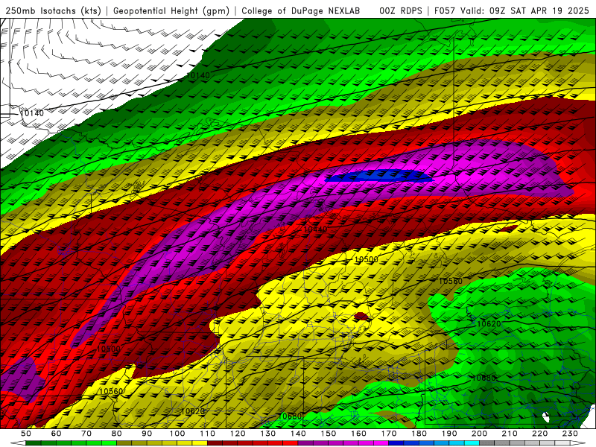This screenshot has width=596, height=447.
Task: Click the 60 value on the color scale
Action: coord(57,434)
